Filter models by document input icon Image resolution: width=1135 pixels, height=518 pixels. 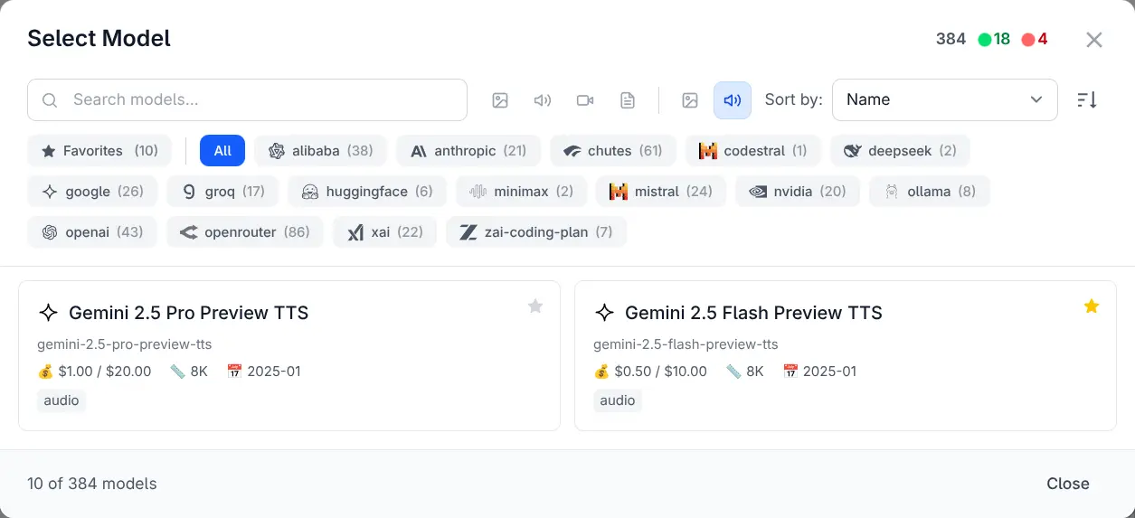coord(628,100)
